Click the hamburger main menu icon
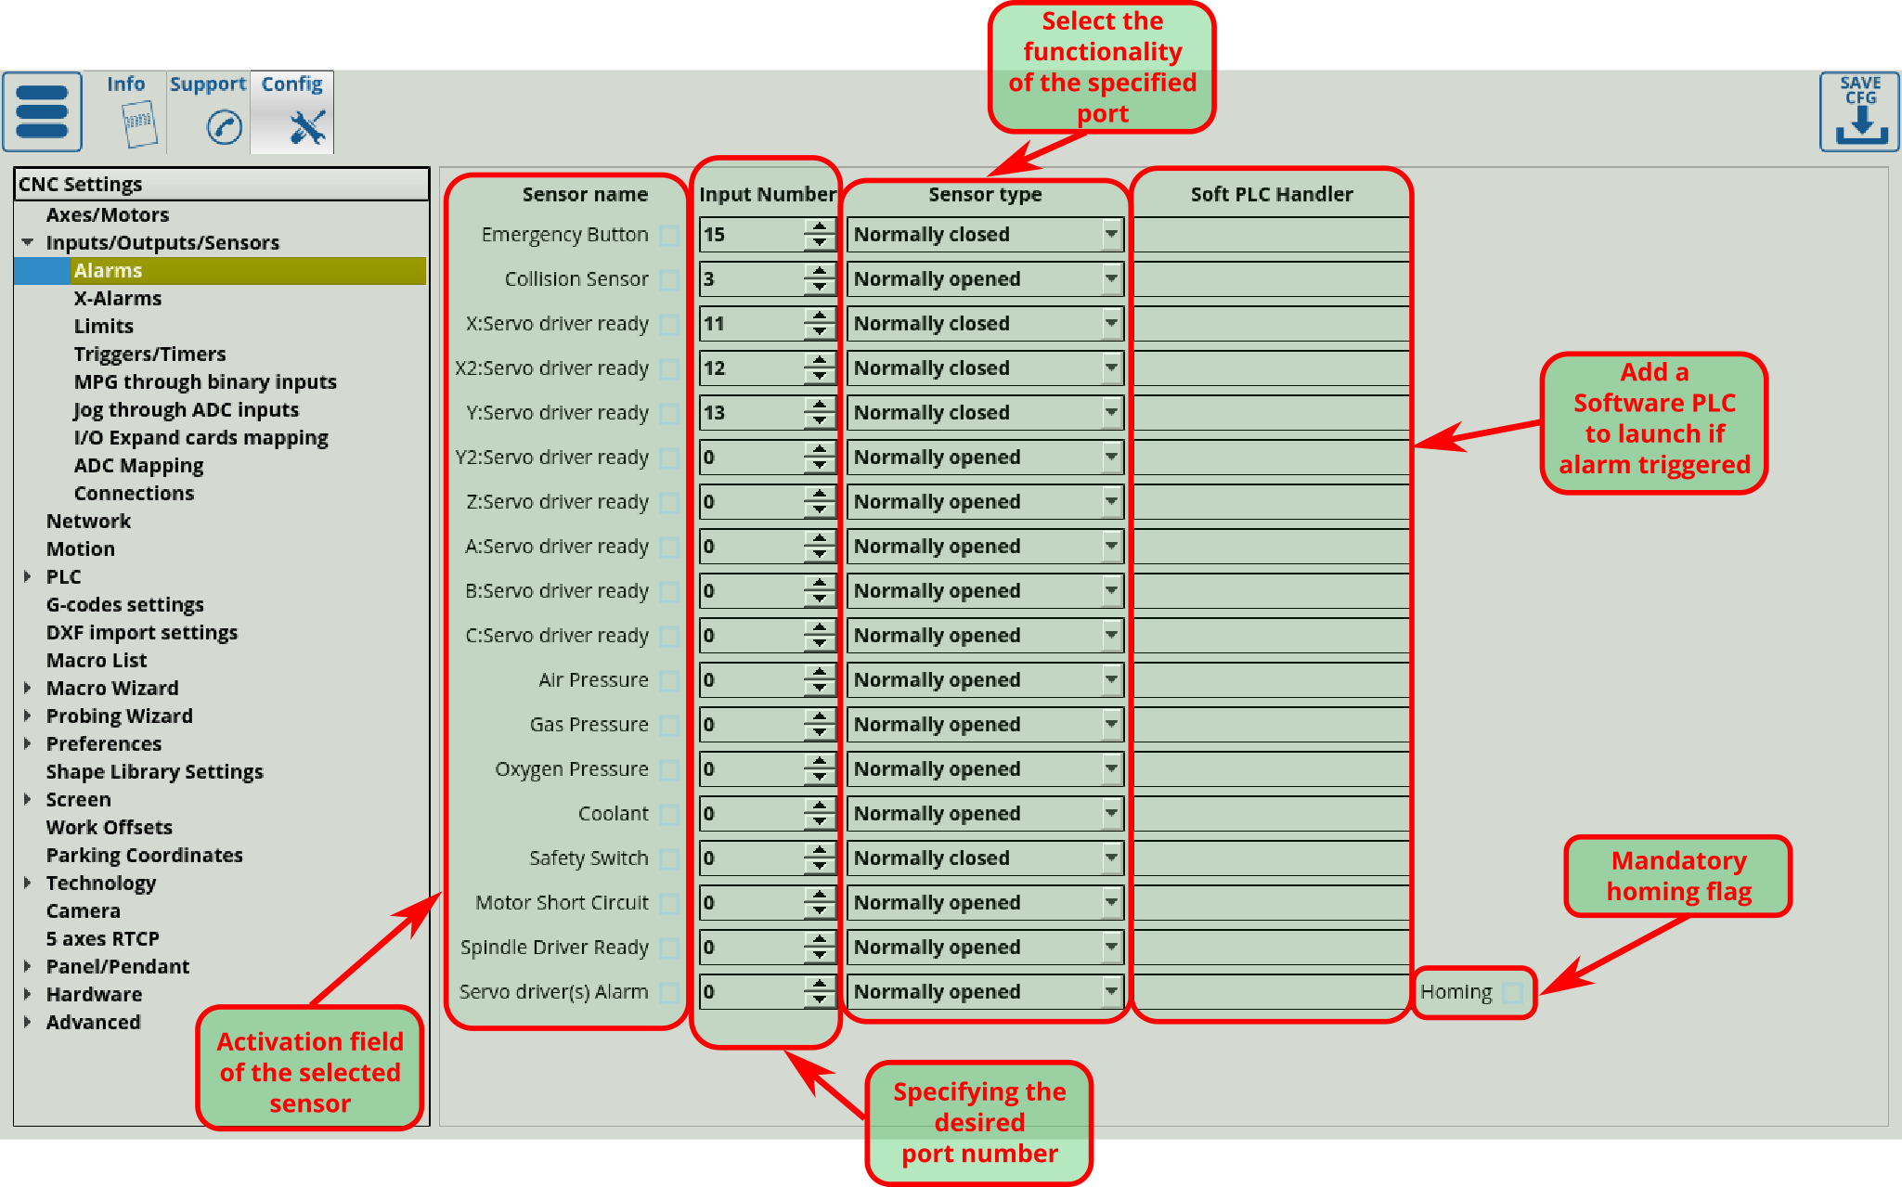The image size is (1902, 1187). click(42, 111)
